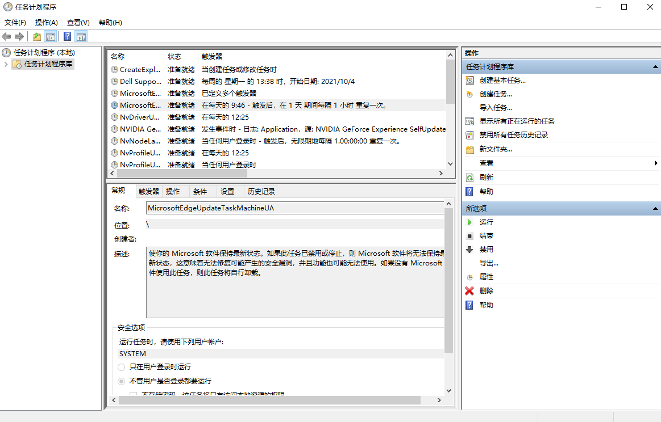Click the back arrow toolbar icon
Image resolution: width=661 pixels, height=422 pixels.
(6, 37)
